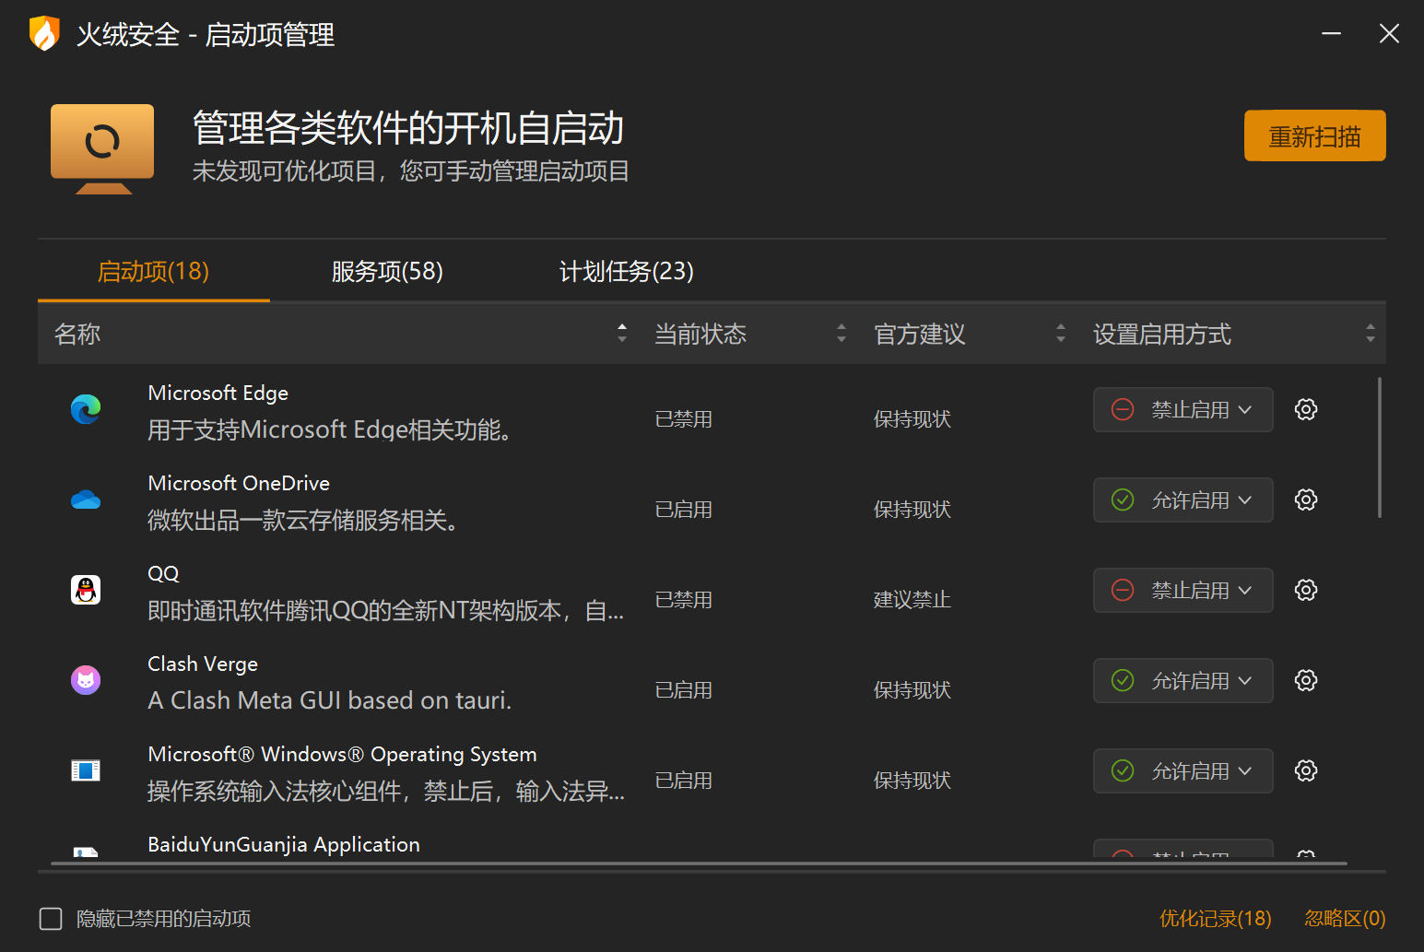
Task: Open 优化记录(18) link
Action: 1216,919
